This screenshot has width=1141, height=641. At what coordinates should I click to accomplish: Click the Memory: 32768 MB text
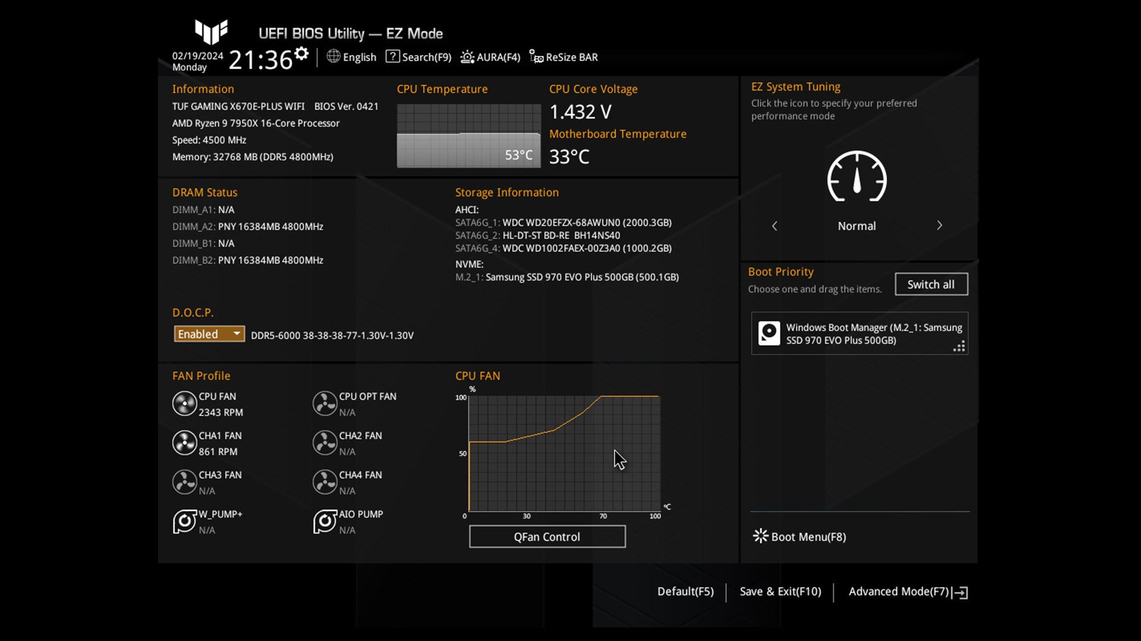coord(253,157)
